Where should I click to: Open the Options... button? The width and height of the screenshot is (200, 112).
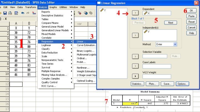tap(182, 84)
